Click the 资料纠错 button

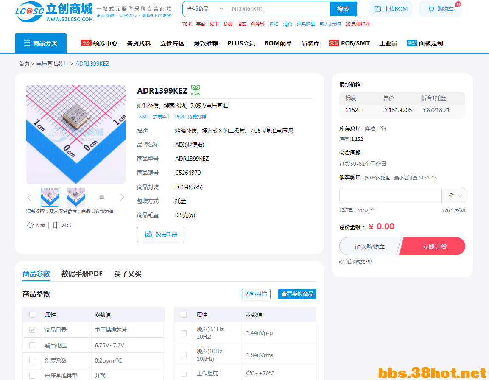point(256,294)
